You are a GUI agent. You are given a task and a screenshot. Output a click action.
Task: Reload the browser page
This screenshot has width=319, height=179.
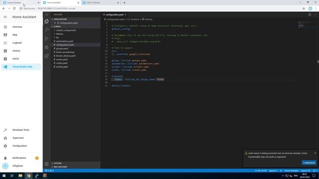click(14, 8)
